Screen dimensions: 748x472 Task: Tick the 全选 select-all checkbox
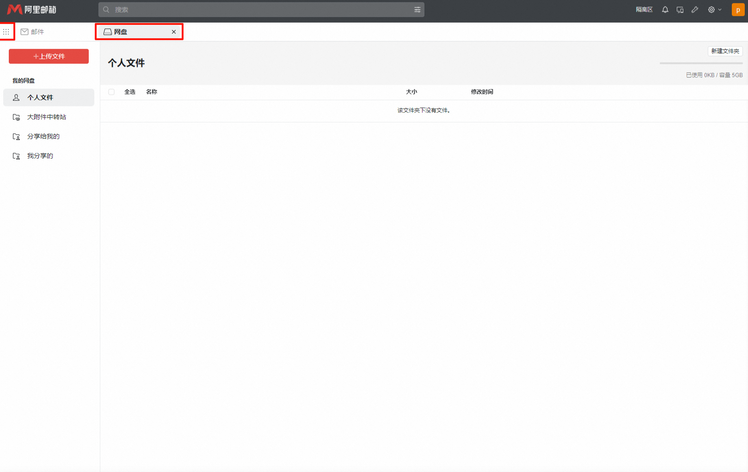[111, 92]
